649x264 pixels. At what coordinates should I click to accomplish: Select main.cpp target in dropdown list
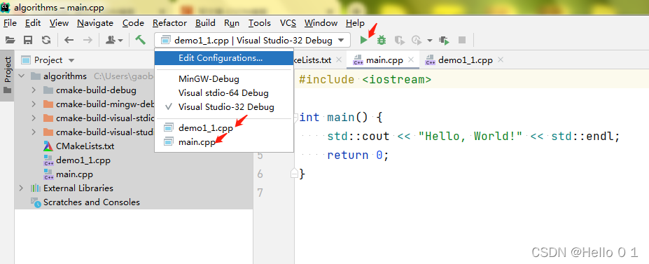coord(224,142)
